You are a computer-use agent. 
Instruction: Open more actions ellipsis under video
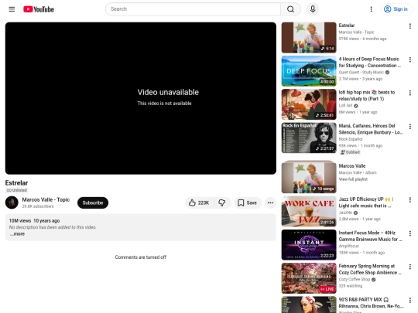coord(270,202)
